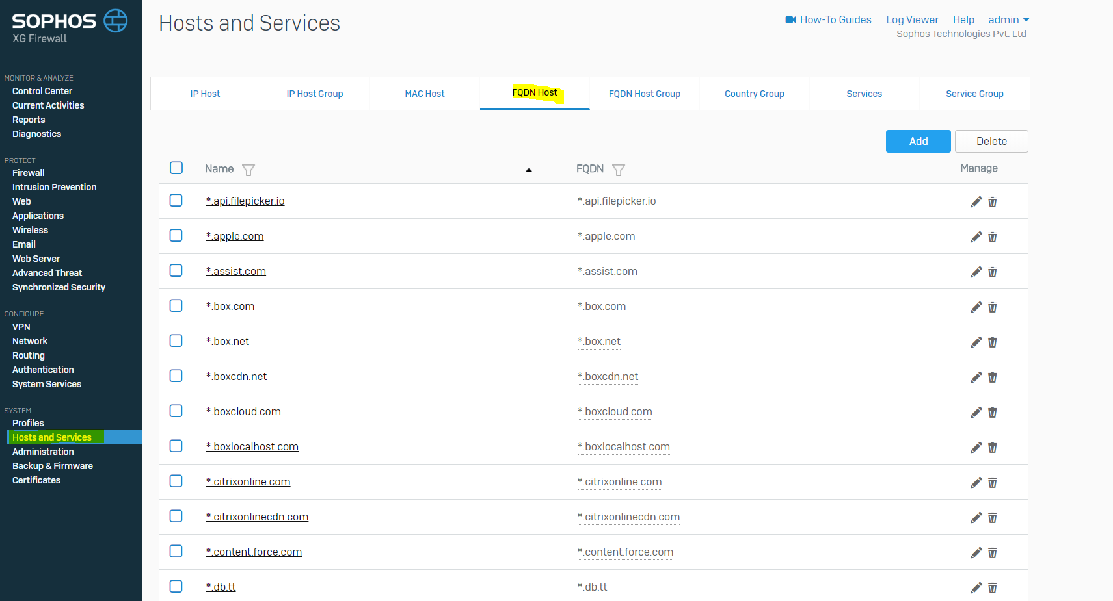Toggle the select-all checkbox in header
Screen dimensions: 1113x601
[x=176, y=168]
